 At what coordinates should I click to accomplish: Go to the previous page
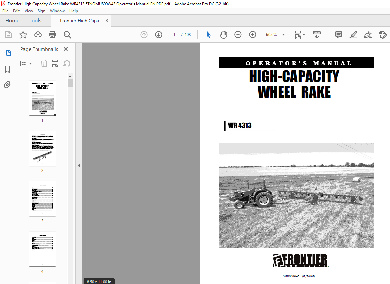pos(144,35)
